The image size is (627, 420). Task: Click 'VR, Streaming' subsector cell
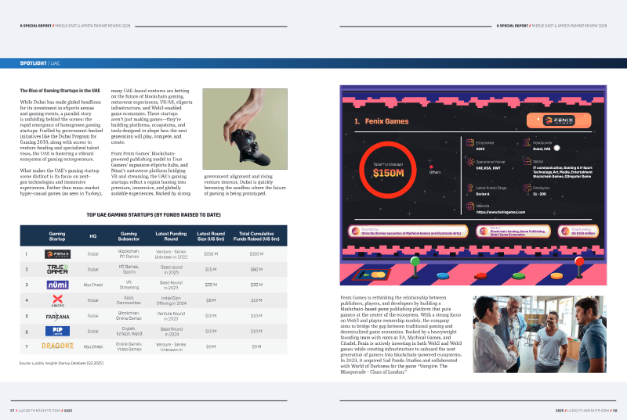click(x=129, y=285)
